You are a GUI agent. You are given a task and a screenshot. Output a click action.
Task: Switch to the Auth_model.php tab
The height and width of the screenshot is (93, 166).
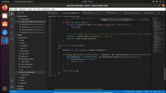click(x=133, y=13)
